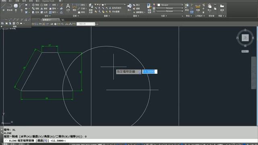Click the Rotate tool icon

(42, 5)
